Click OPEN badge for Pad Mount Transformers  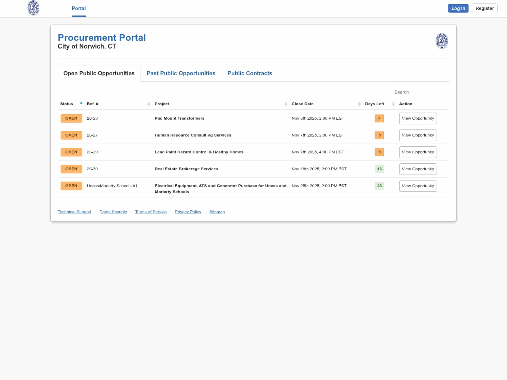pos(71,118)
